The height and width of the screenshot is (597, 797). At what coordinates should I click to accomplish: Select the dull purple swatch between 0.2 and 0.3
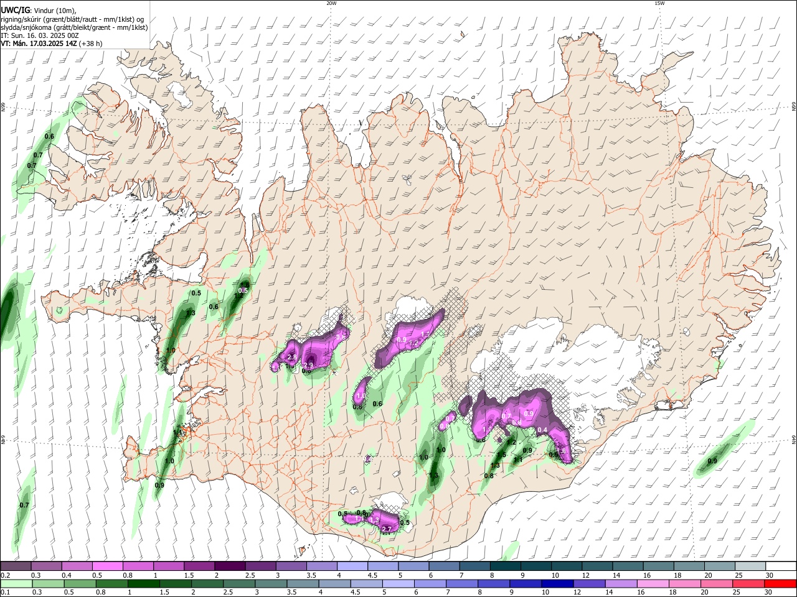tap(16, 566)
